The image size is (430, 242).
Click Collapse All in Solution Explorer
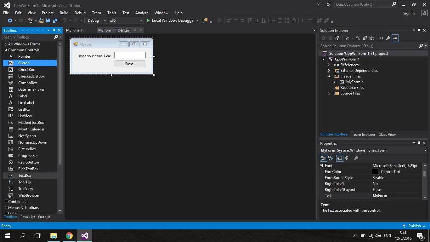pyautogui.click(x=365, y=38)
